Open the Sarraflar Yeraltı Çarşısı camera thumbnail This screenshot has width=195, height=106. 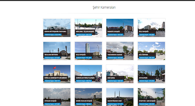[88, 74]
